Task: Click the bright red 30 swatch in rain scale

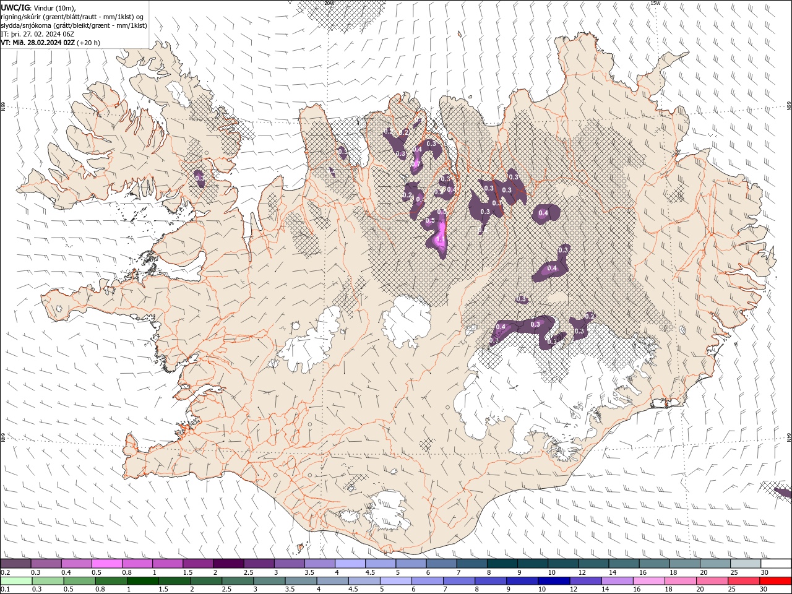Action: pyautogui.click(x=775, y=581)
